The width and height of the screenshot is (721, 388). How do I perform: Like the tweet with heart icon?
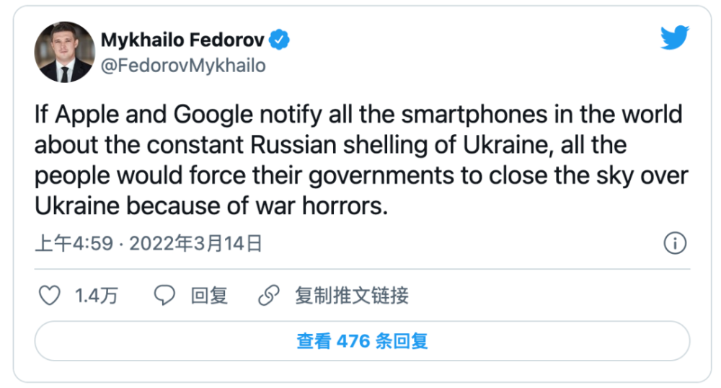[49, 295]
